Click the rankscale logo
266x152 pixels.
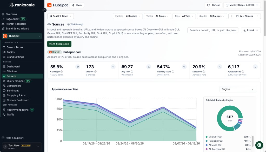pos(22,5)
